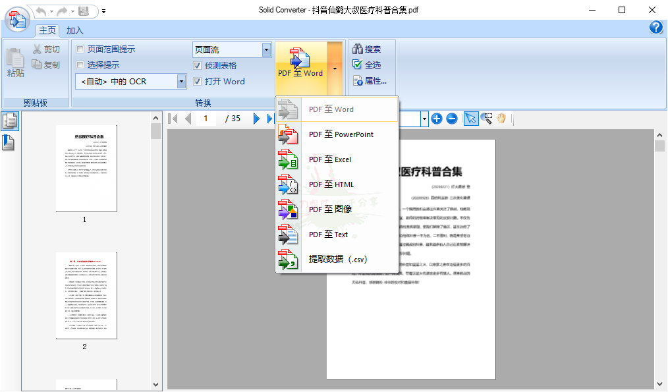Go to the next page blue arrow
668x392 pixels.
tap(256, 119)
